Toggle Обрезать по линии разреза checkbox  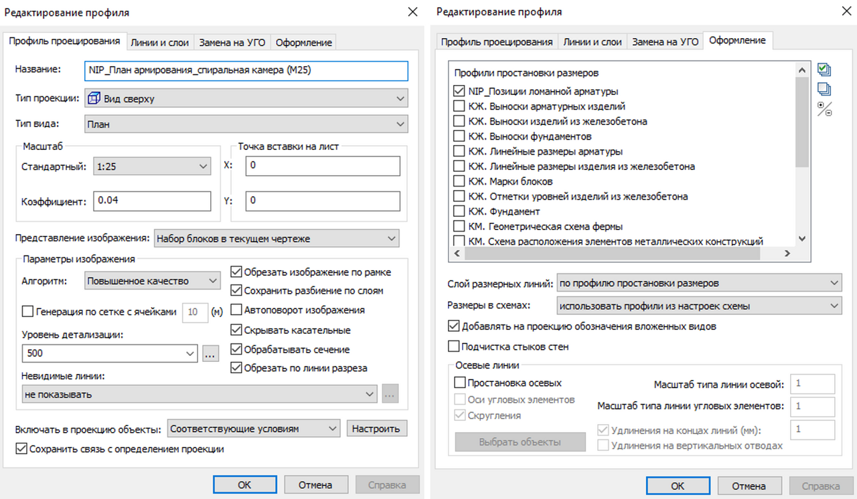coord(236,368)
